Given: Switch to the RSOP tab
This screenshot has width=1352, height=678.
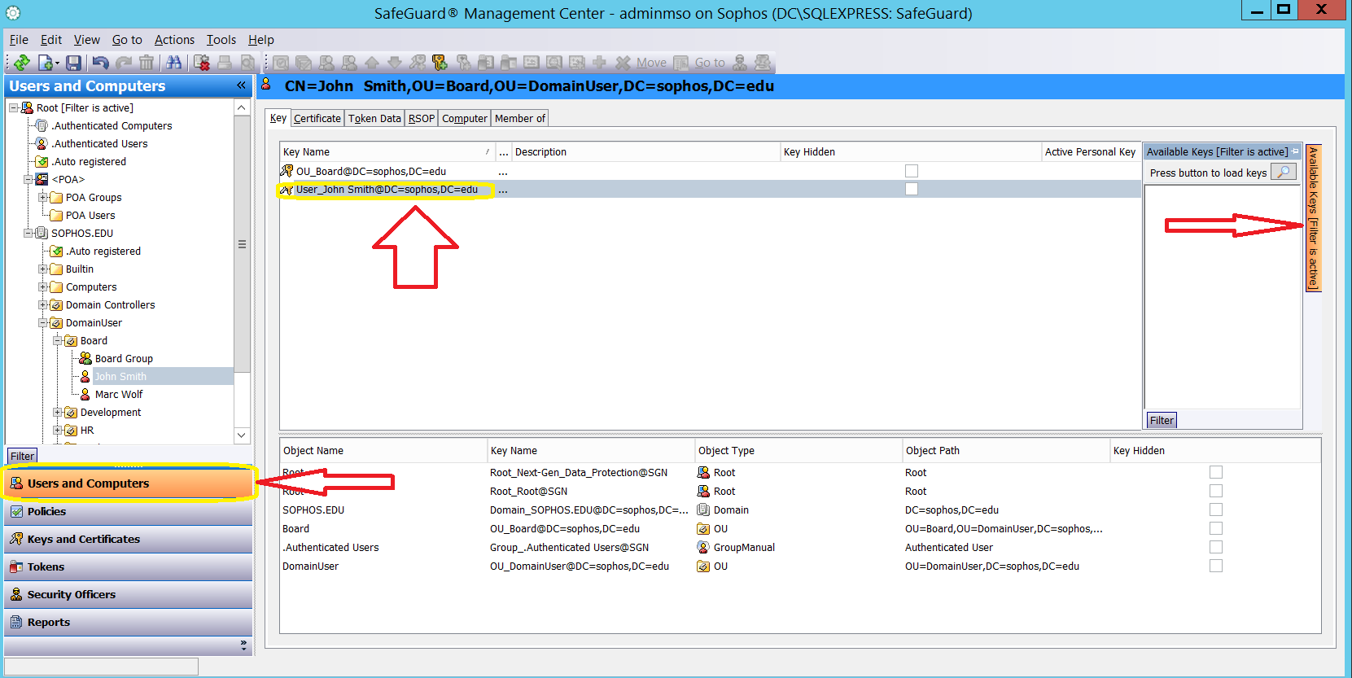Looking at the screenshot, I should 422,118.
